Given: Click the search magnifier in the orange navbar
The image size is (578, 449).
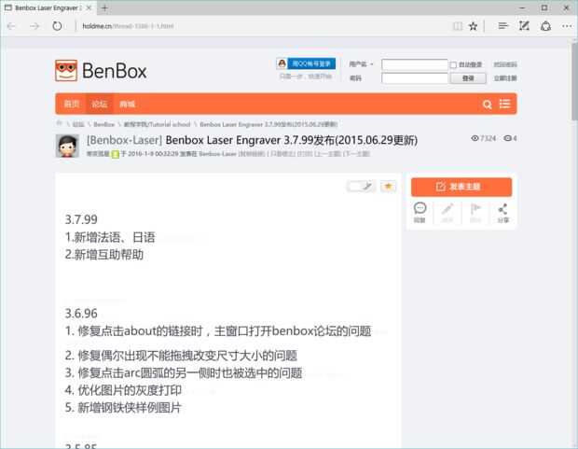Looking at the screenshot, I should 487,105.
